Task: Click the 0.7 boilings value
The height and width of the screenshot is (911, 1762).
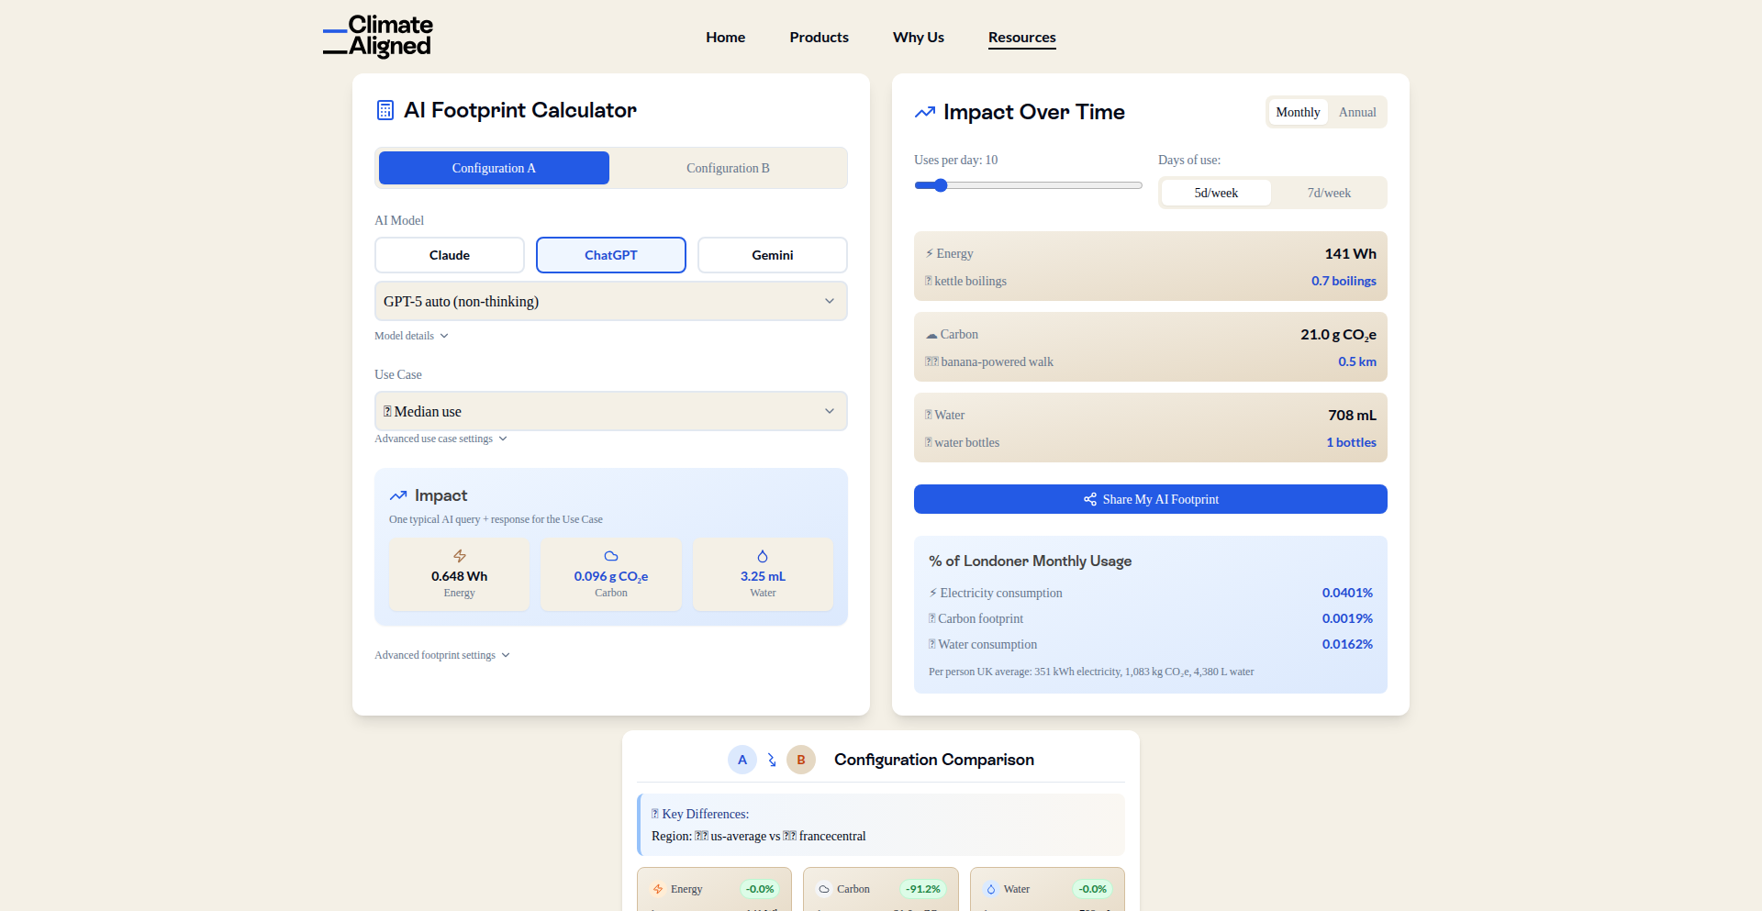Action: pos(1344,281)
